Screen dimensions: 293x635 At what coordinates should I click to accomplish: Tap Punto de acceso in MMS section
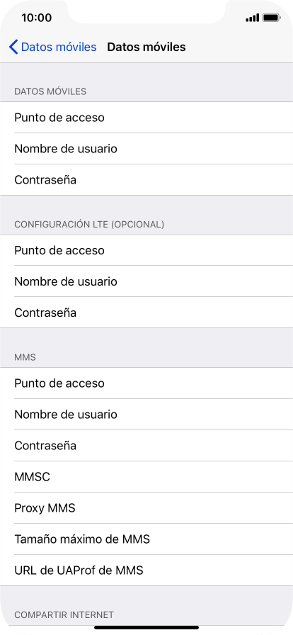[x=146, y=383]
